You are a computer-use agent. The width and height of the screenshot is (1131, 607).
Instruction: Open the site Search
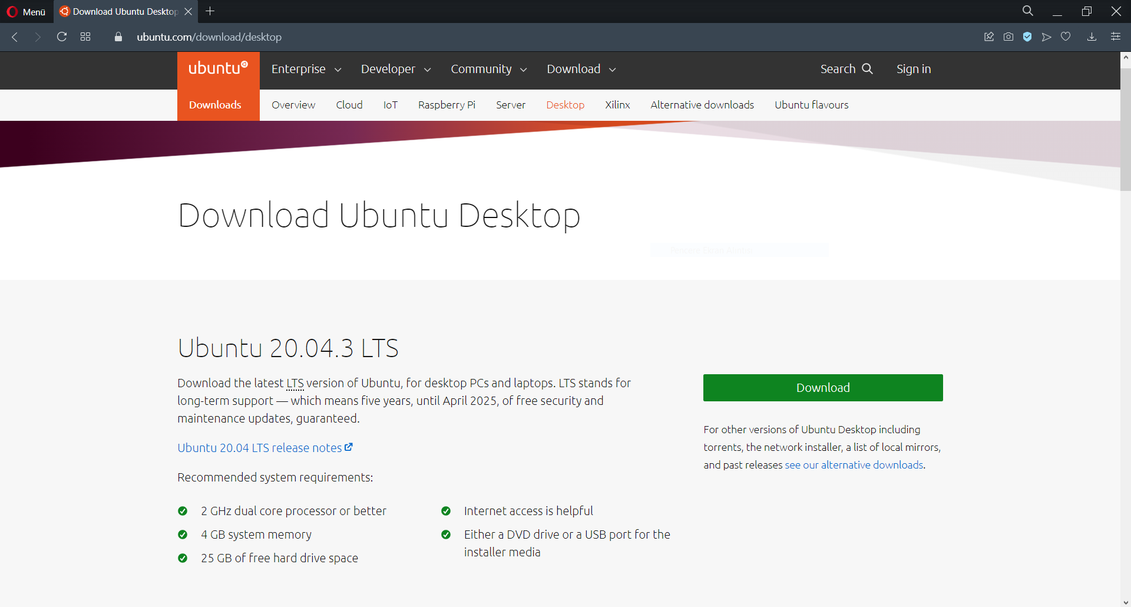pyautogui.click(x=846, y=69)
